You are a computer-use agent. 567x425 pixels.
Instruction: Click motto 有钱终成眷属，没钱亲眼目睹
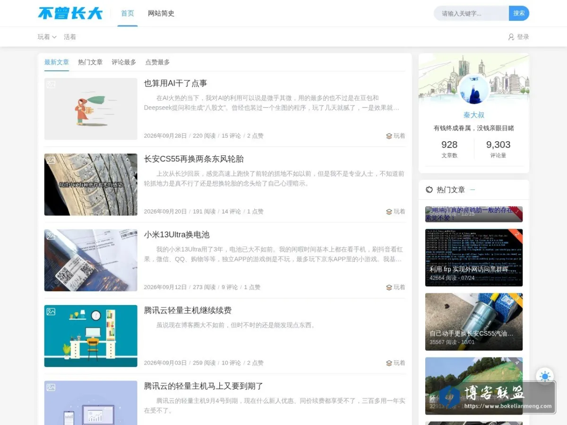474,128
